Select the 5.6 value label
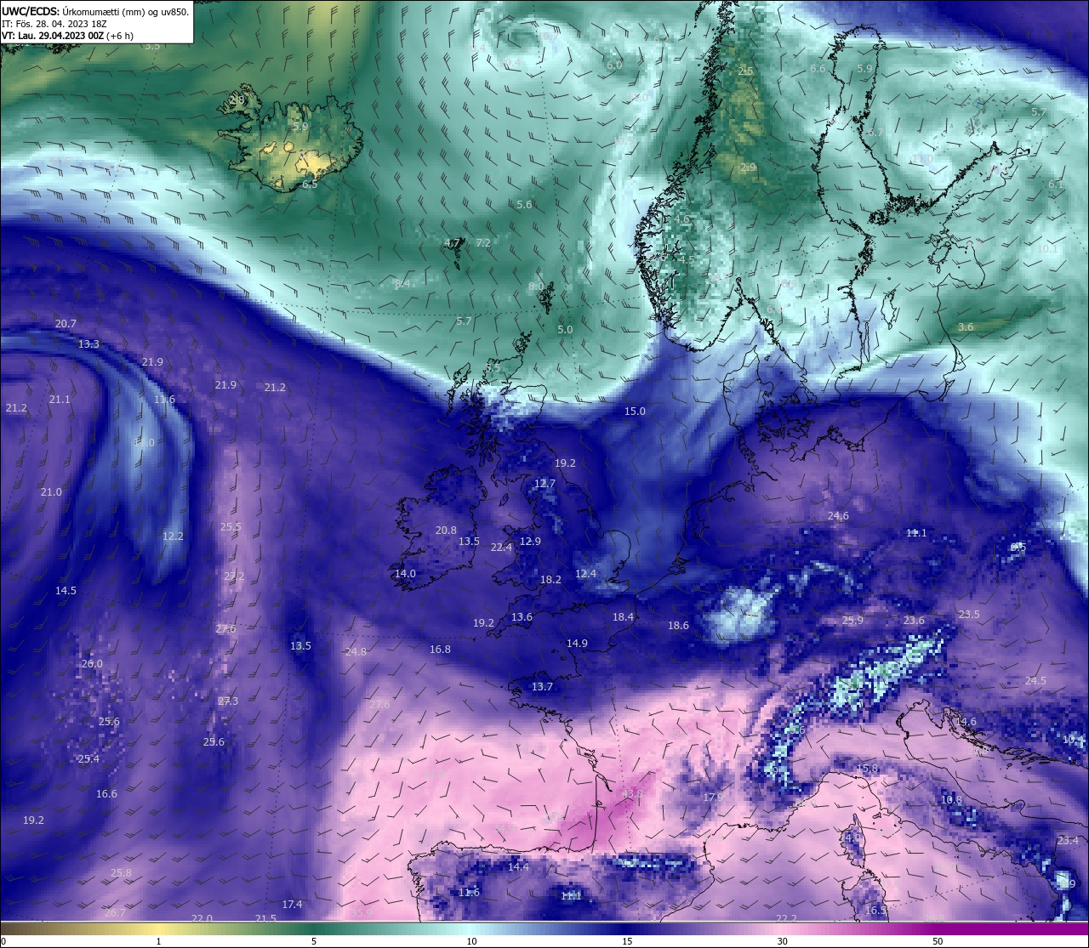 click(x=524, y=204)
